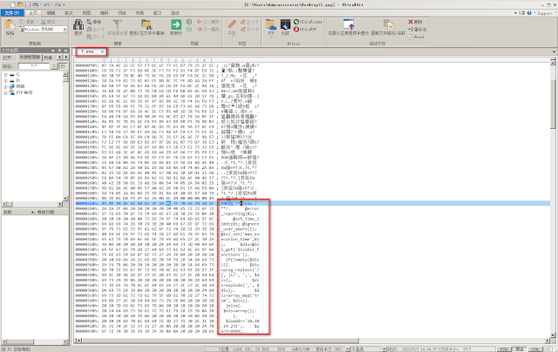Click the horizontal scrollbar of hex editor
This screenshot has width=558, height=352.
(315, 341)
